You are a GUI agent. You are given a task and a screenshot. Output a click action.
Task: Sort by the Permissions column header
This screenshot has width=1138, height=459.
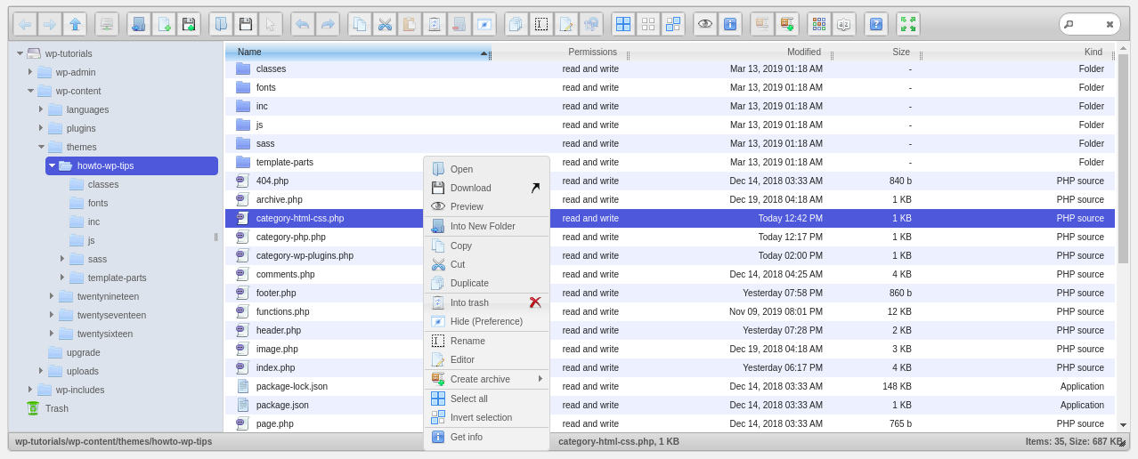[x=559, y=52]
